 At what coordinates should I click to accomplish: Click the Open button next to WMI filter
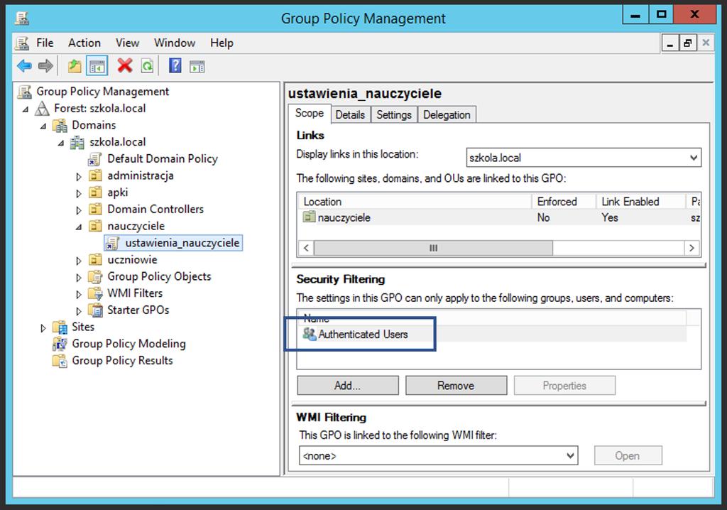pyautogui.click(x=628, y=456)
